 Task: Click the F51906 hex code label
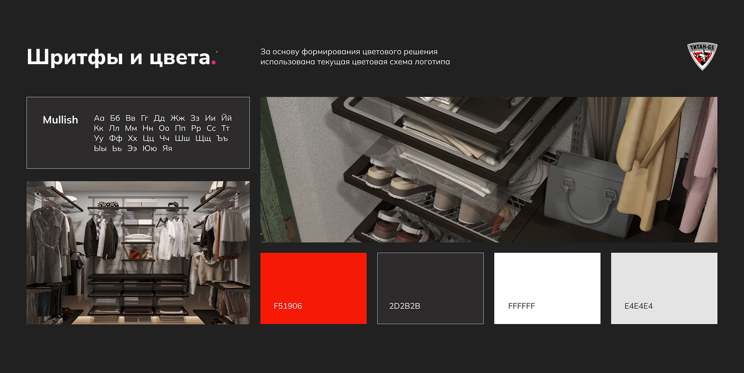pos(288,306)
